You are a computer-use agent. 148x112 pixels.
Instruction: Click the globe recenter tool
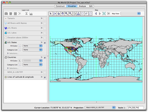[74, 14]
